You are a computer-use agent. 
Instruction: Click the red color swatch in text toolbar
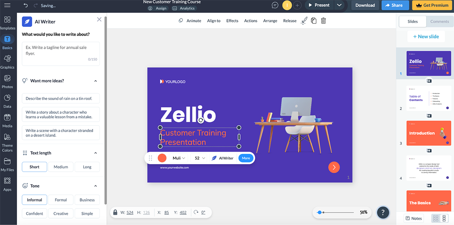click(x=162, y=158)
